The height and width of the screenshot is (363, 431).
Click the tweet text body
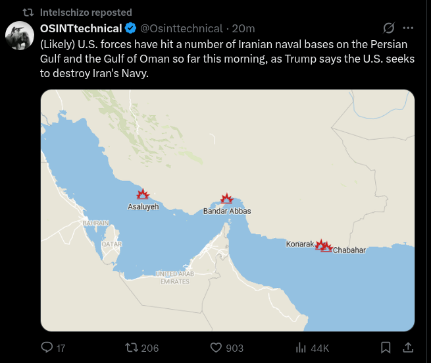tap(224, 59)
